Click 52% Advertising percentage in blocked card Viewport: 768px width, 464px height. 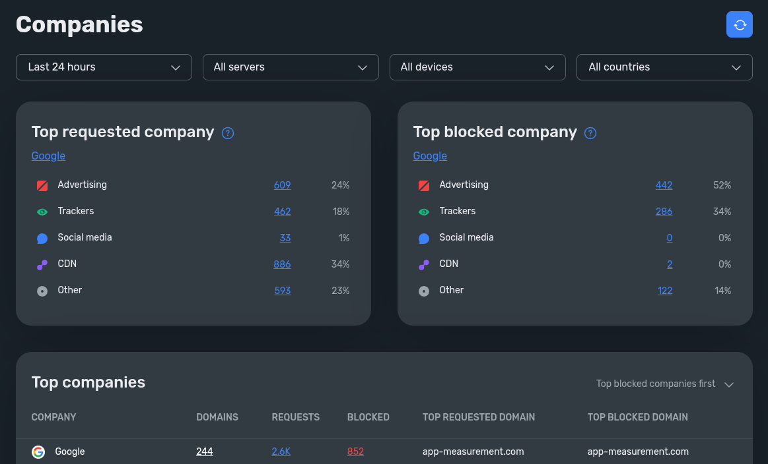click(722, 185)
